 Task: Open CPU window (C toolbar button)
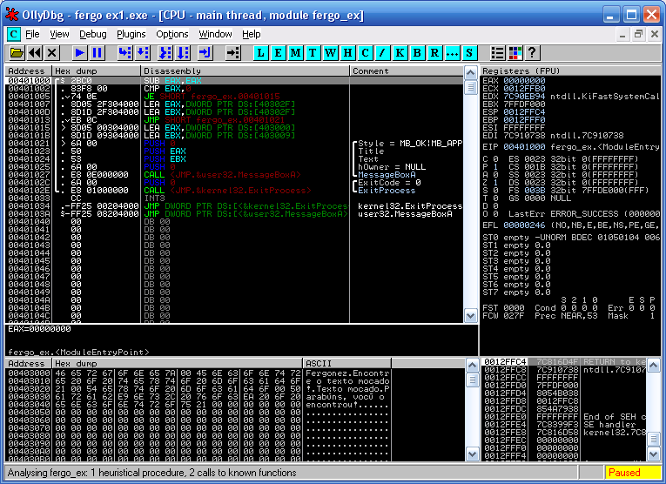(x=365, y=53)
